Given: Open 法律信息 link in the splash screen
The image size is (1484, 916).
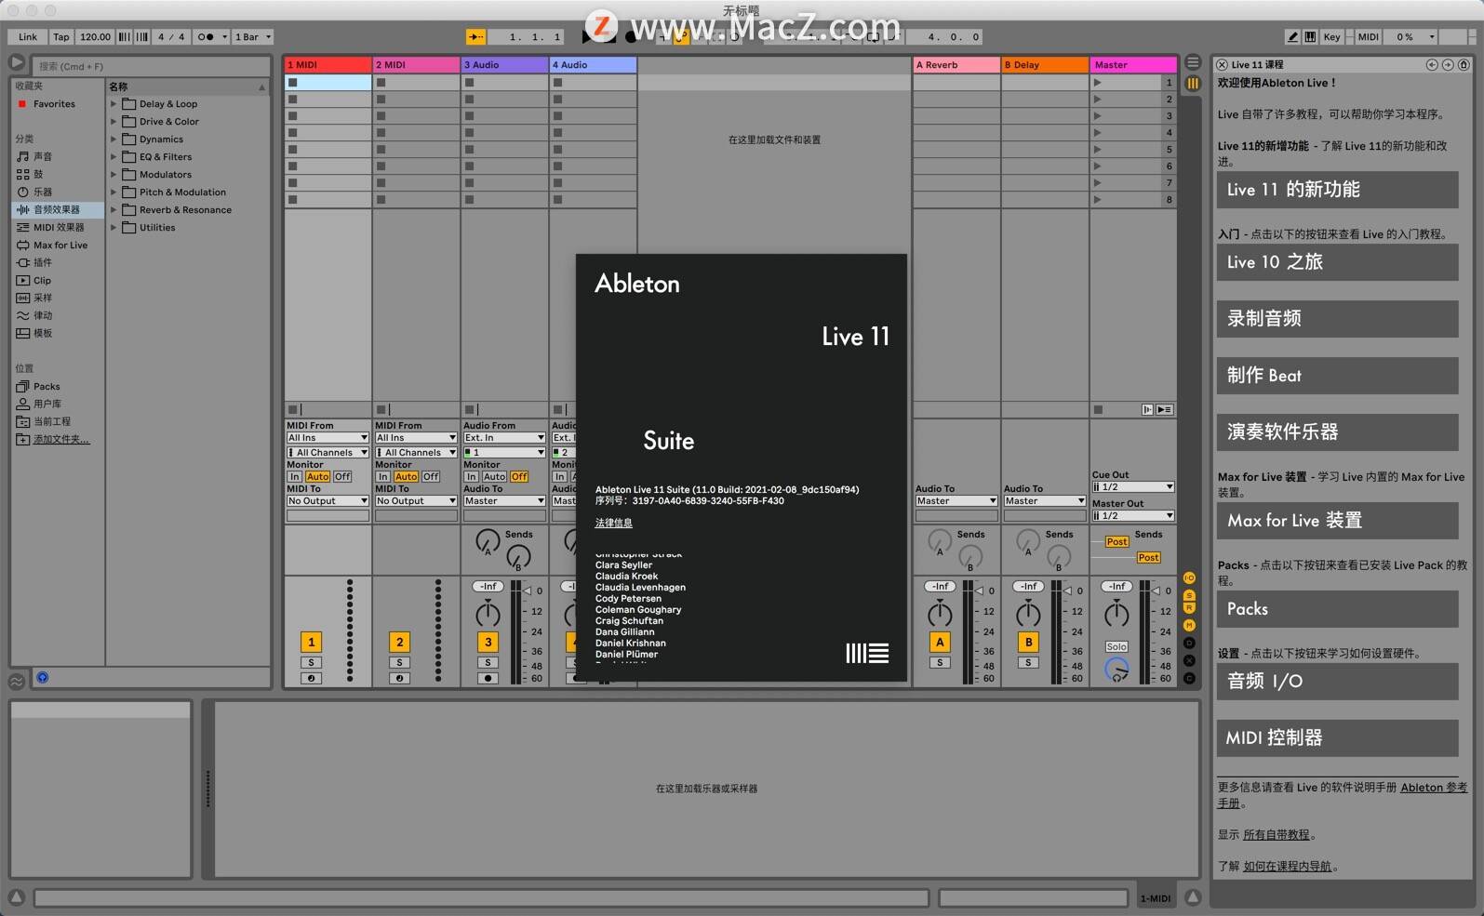Looking at the screenshot, I should (x=613, y=524).
